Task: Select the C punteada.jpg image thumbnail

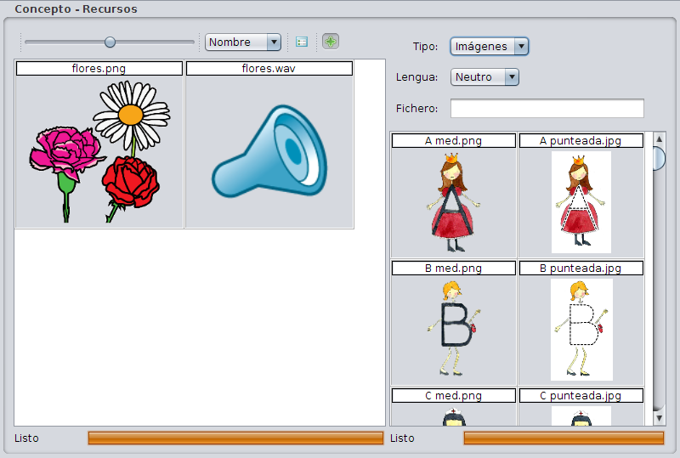Action: click(x=581, y=414)
